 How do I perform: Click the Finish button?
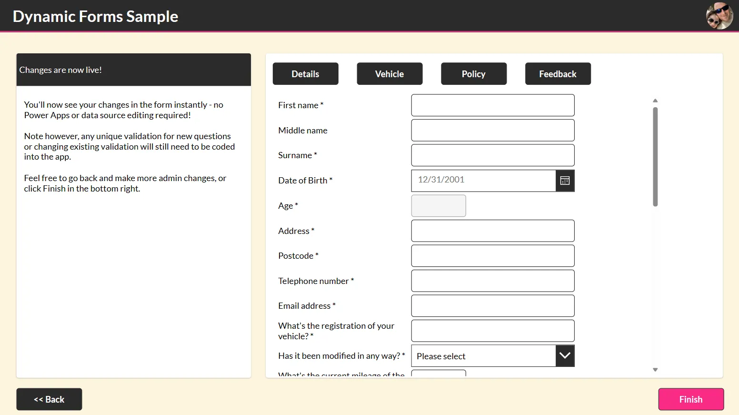691,399
